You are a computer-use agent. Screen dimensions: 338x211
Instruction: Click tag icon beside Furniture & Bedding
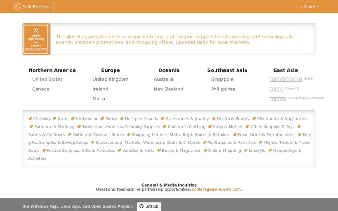click(x=31, y=127)
